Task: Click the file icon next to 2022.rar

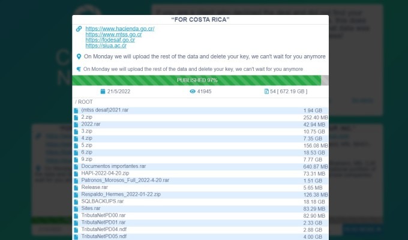Action: click(76, 124)
